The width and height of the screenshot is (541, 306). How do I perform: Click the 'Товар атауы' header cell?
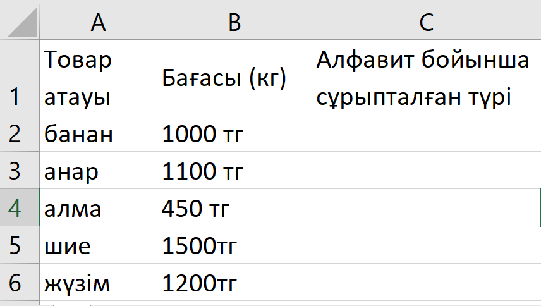tap(98, 78)
